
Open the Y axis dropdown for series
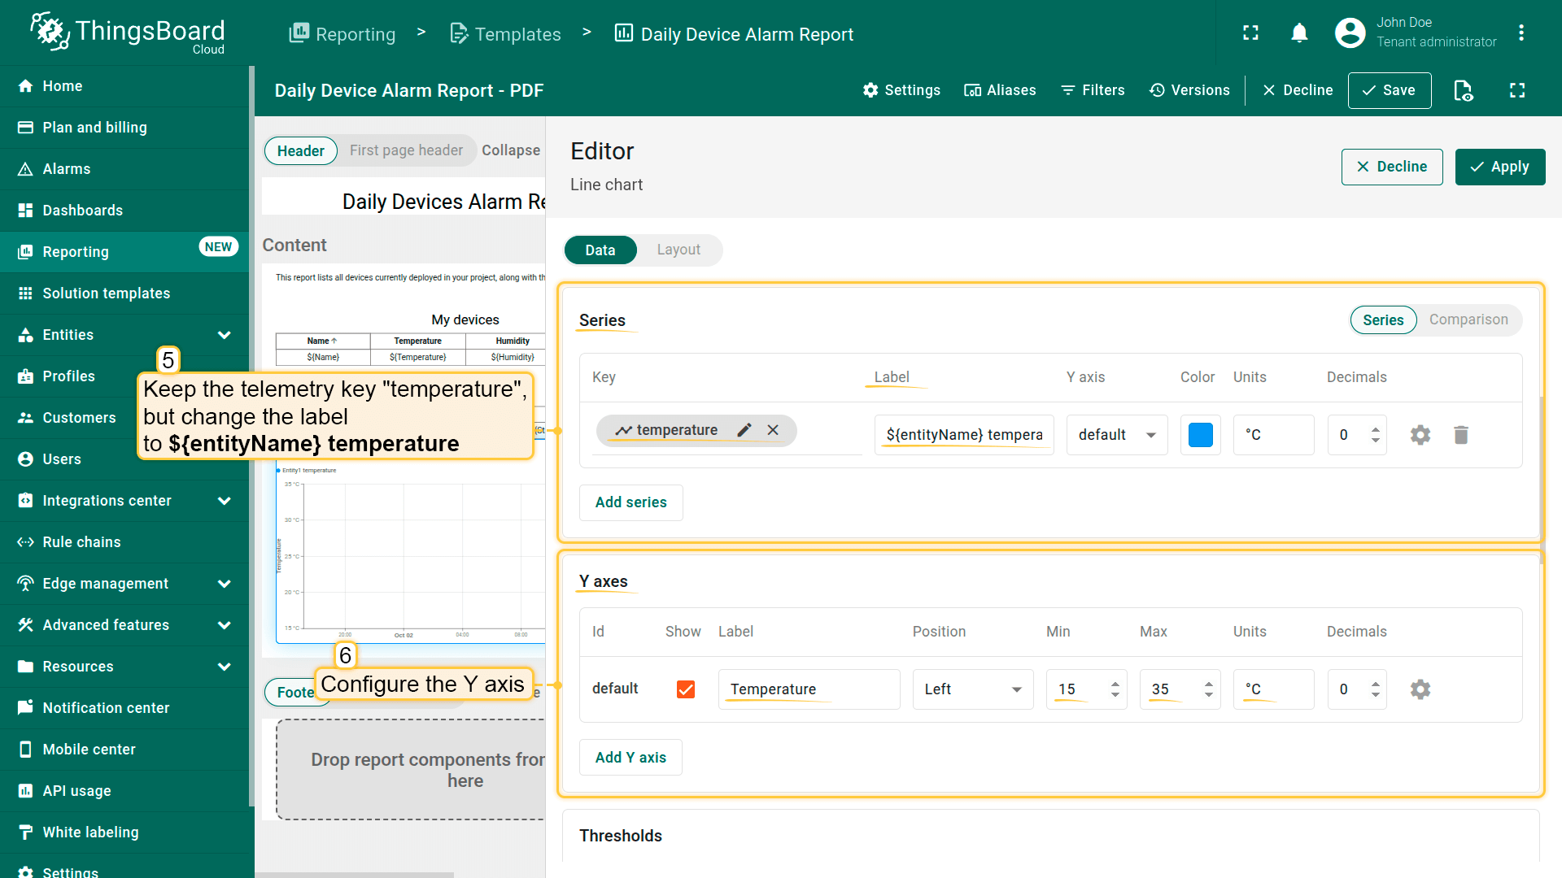(1116, 435)
